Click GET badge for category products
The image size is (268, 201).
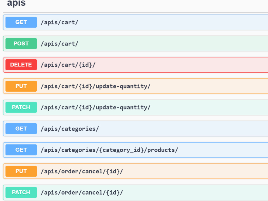tap(21, 150)
